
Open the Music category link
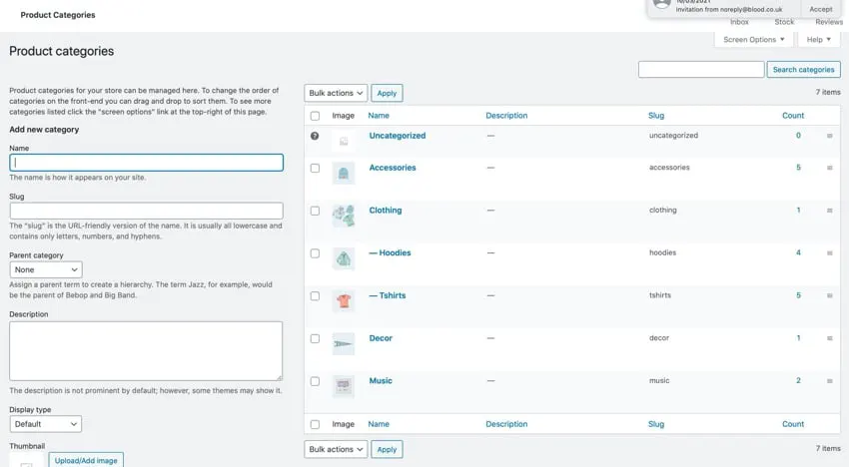pyautogui.click(x=381, y=381)
